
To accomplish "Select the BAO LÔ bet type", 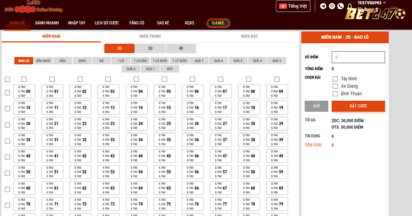I will [x=24, y=61].
